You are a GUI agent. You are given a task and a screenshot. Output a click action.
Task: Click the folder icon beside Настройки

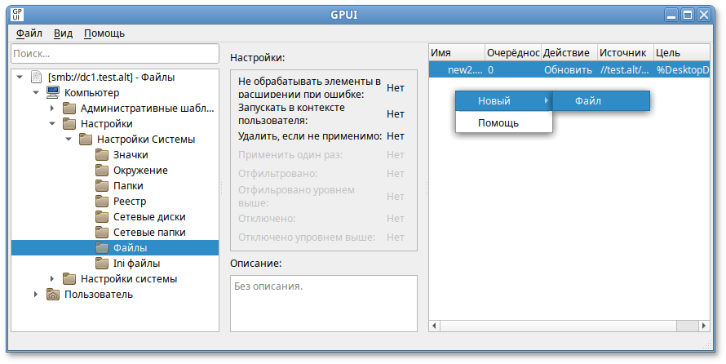(69, 124)
